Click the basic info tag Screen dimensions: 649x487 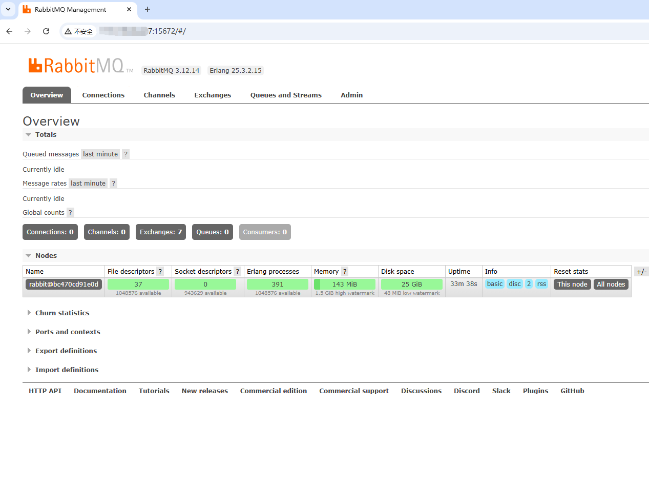495,284
